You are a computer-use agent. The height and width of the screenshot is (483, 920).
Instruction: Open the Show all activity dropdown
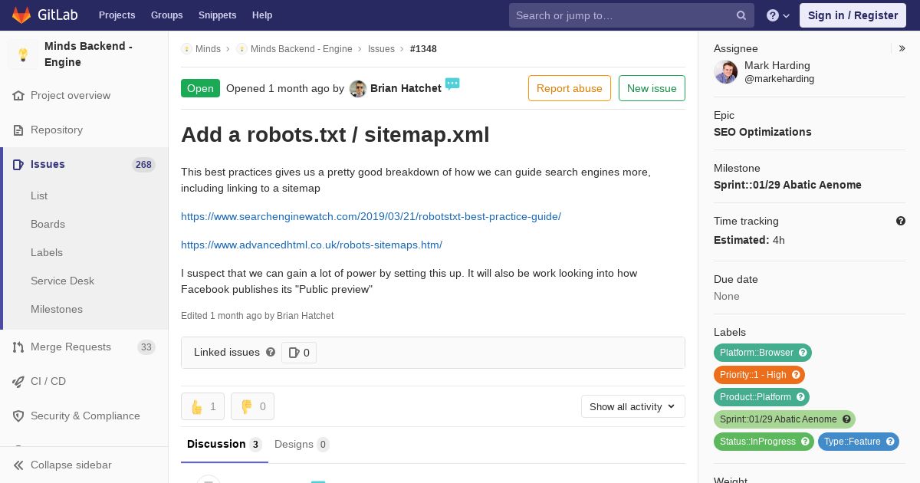633,406
